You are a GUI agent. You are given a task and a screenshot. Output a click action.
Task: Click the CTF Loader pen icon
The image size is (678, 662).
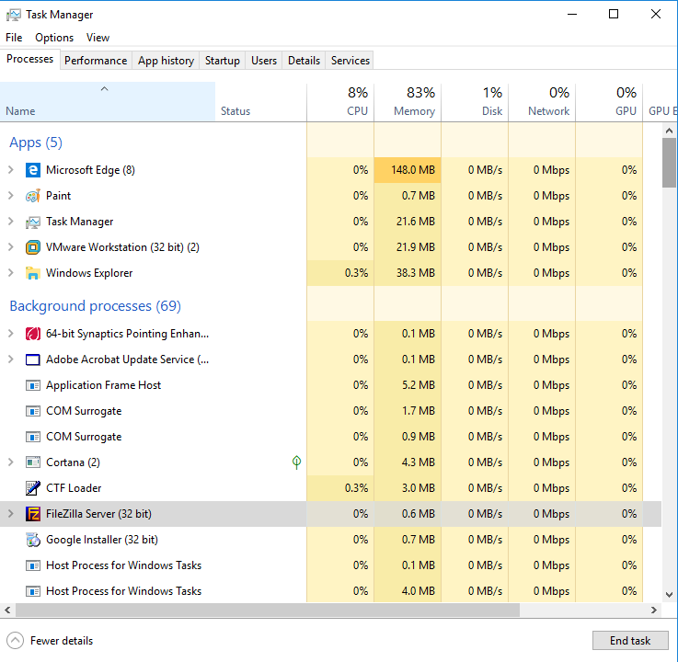(33, 488)
